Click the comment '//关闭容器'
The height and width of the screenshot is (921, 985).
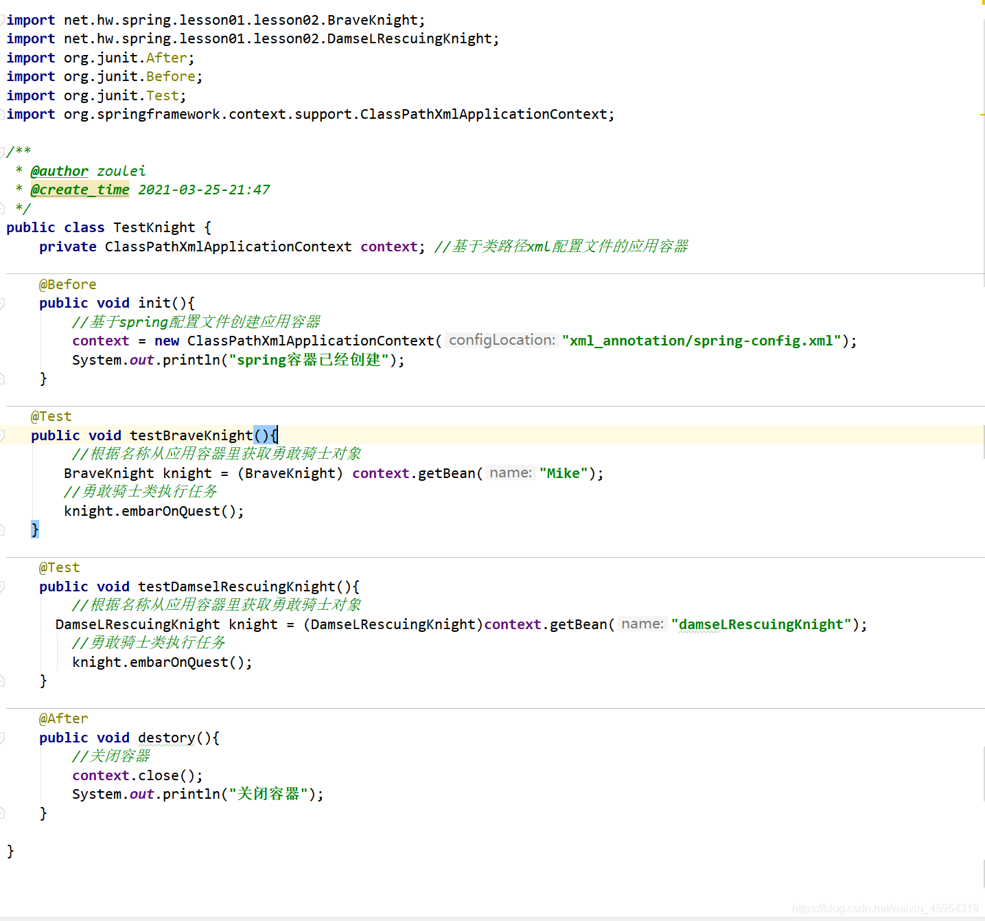[x=111, y=756]
